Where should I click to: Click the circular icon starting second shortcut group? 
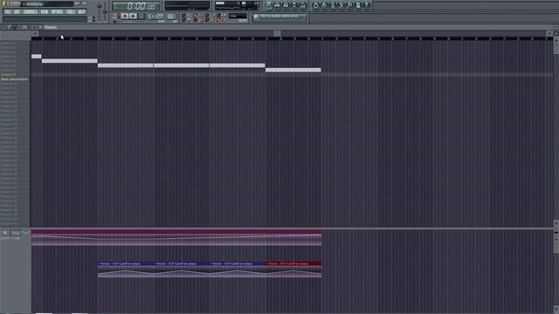(315, 5)
